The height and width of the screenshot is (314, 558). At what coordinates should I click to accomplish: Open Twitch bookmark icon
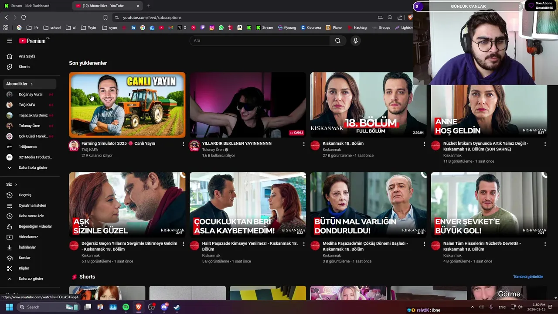[x=203, y=27]
